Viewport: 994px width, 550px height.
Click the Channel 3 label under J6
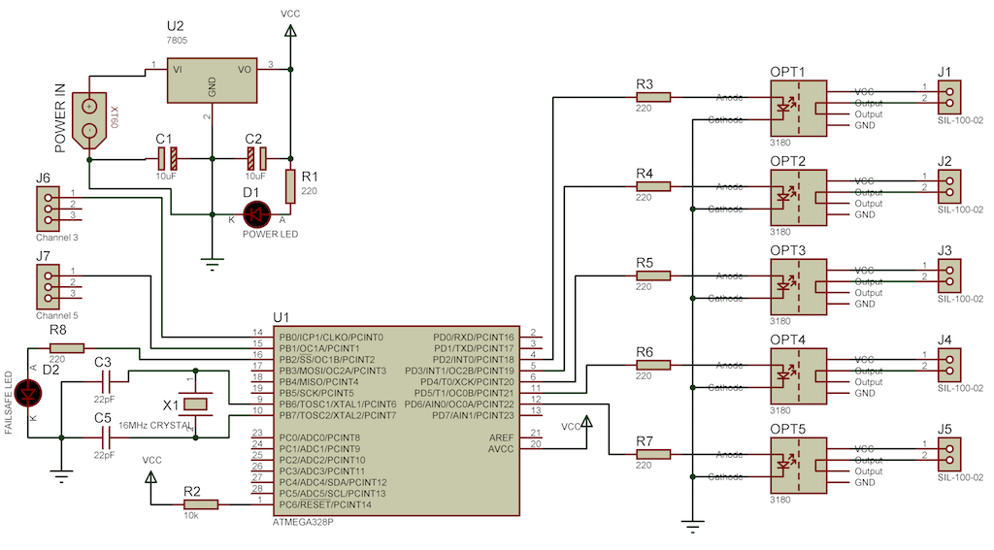[57, 238]
